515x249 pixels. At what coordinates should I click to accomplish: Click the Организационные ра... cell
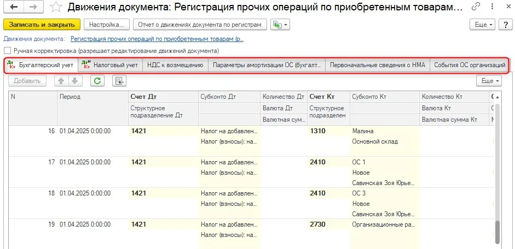pos(384,224)
